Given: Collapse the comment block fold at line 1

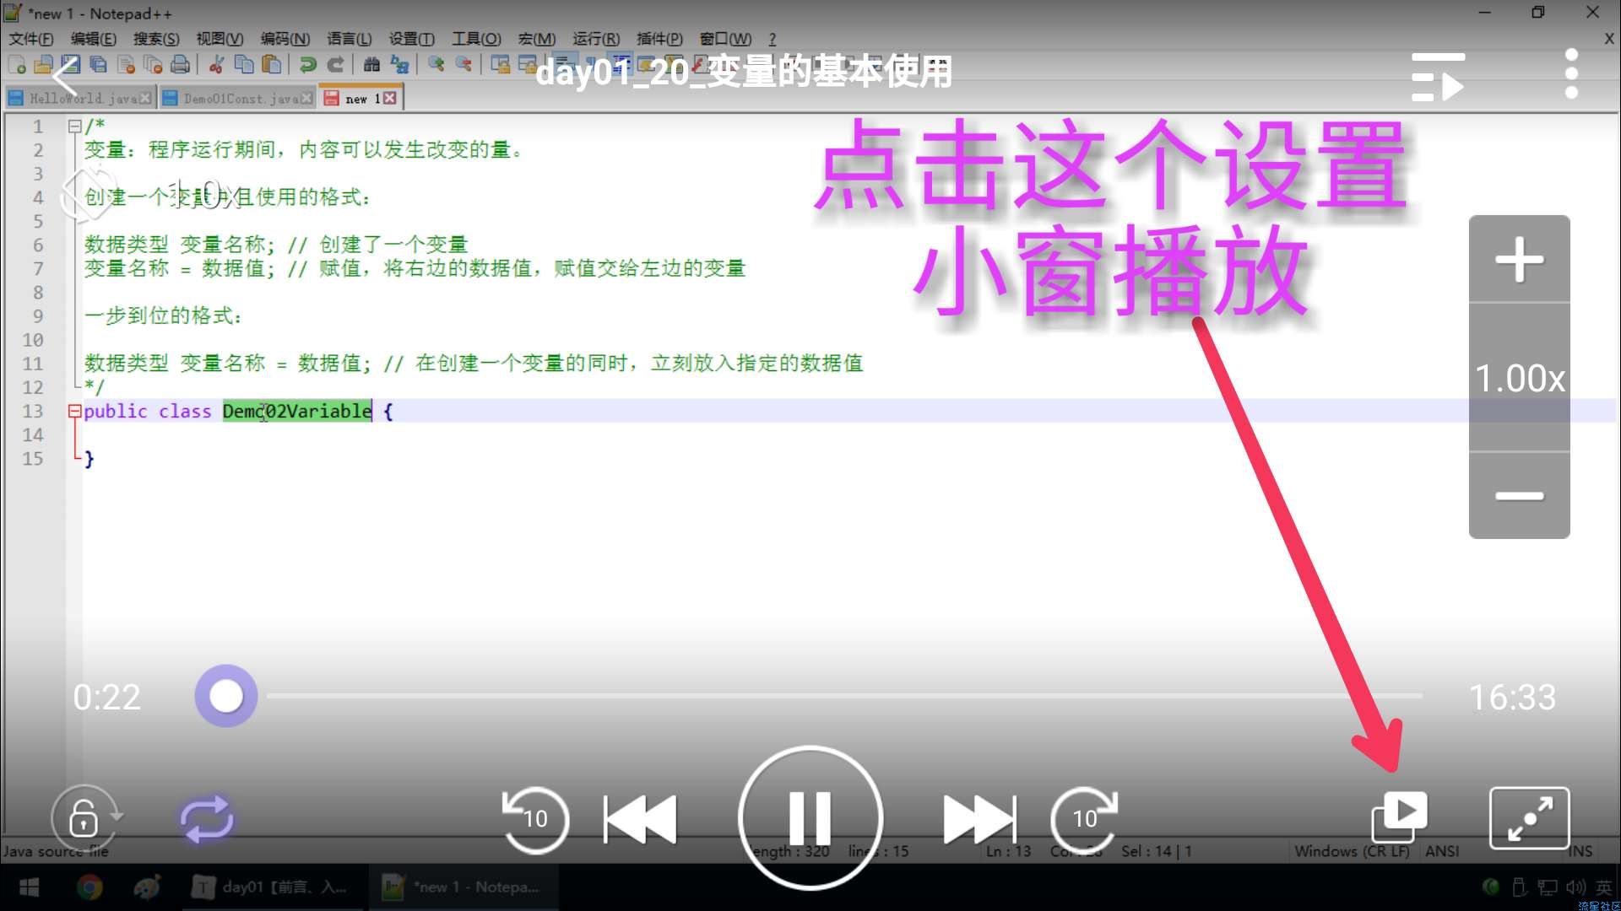Looking at the screenshot, I should (x=74, y=127).
